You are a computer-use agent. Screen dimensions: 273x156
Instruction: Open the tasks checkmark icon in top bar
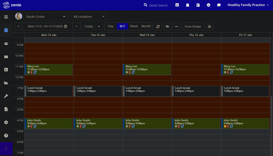(x=208, y=5)
